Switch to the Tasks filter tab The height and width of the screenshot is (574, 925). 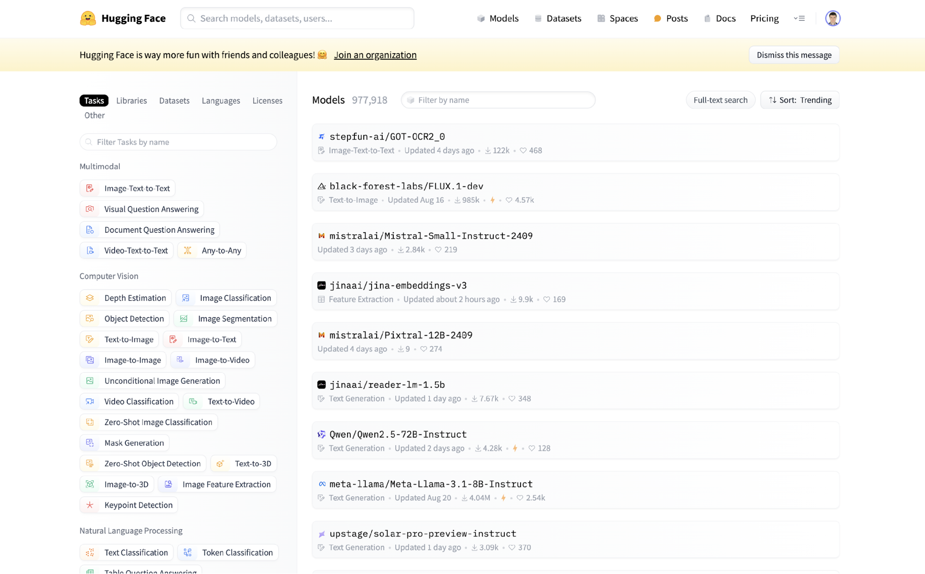point(94,100)
